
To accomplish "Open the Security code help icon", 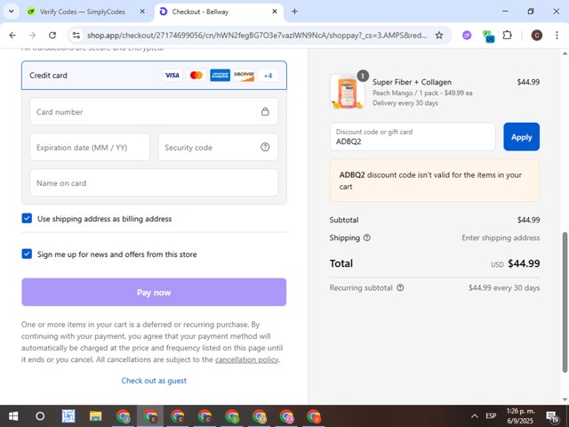I will click(x=265, y=147).
